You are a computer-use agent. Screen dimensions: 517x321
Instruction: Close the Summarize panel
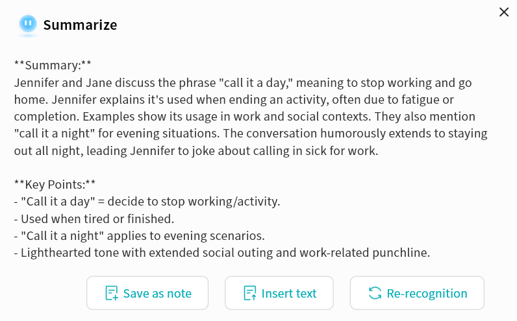pyautogui.click(x=504, y=12)
